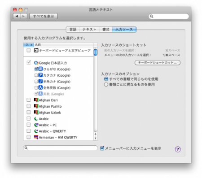Select the Armenian - HM QWERTY row text
The image size is (202, 178).
click(58, 137)
